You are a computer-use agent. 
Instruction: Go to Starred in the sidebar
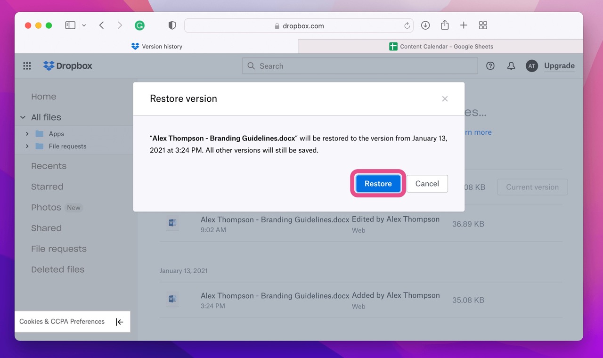click(x=47, y=187)
